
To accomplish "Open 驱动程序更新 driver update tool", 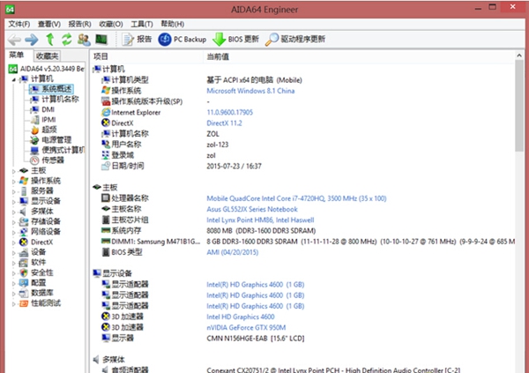I will pos(297,40).
